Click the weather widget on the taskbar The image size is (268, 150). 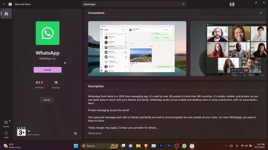(x=12, y=146)
